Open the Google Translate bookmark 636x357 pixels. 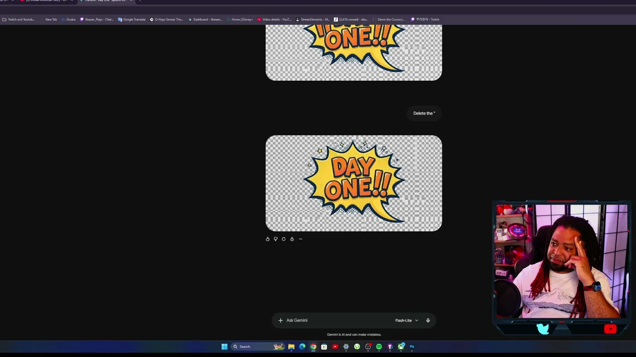tap(132, 19)
